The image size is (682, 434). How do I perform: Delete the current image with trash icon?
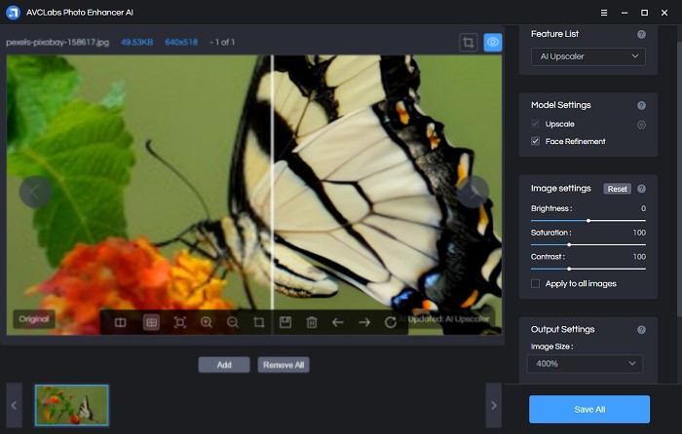coord(312,322)
